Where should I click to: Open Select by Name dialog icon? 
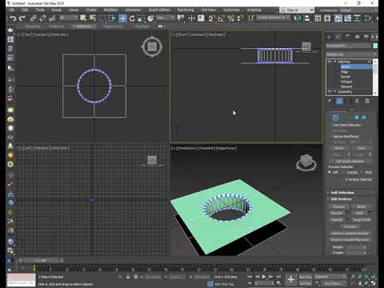coord(93,18)
